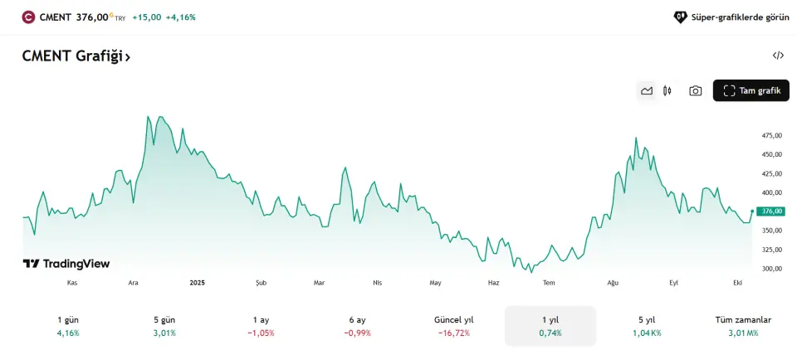The height and width of the screenshot is (350, 797).
Task: Select the 1 ay time range
Action: (x=261, y=326)
